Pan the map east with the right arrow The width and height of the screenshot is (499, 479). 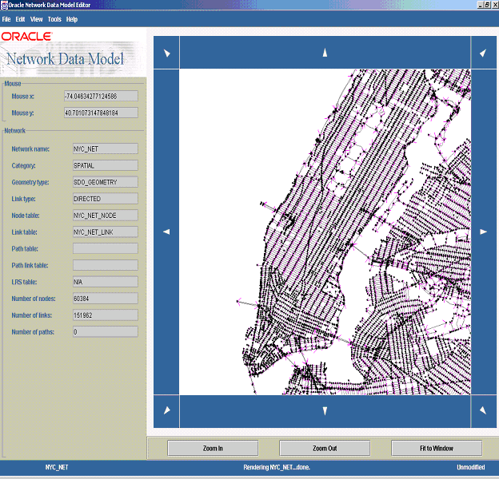pyautogui.click(x=483, y=232)
